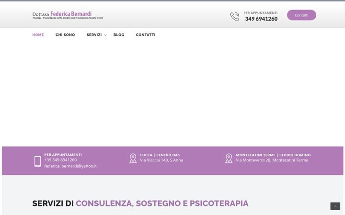The height and width of the screenshot is (215, 345).
Task: Open the Contatti navigation item
Action: coord(146,35)
